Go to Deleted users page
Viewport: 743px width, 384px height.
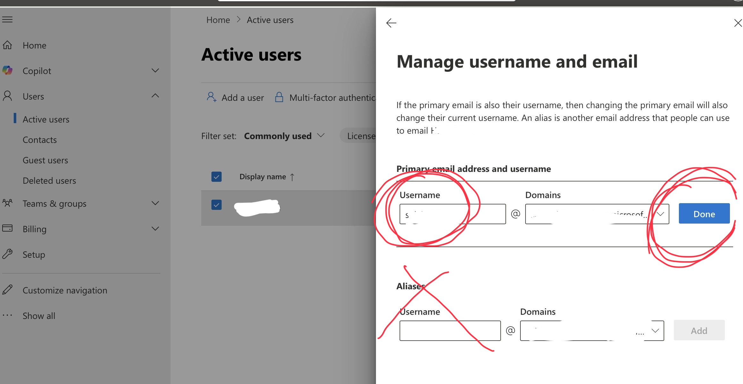tap(49, 181)
